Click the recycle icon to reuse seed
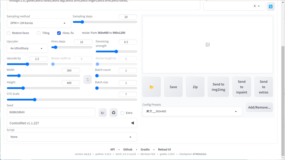 click(x=113, y=112)
